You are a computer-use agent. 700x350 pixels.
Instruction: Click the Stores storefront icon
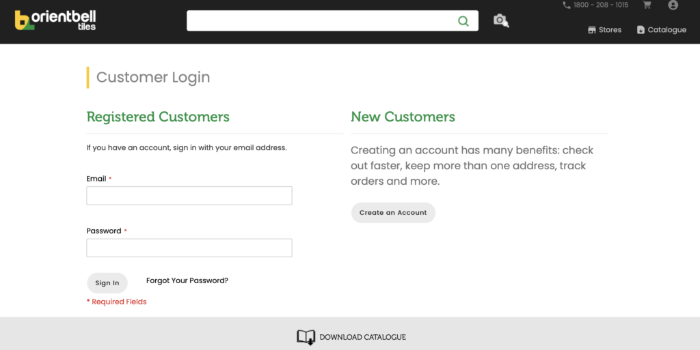click(x=592, y=30)
